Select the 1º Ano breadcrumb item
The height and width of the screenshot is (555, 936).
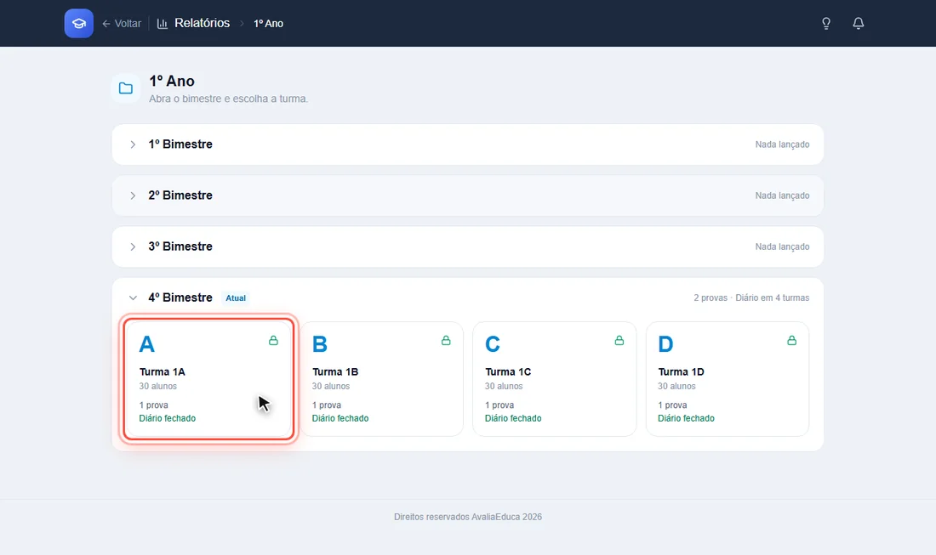(x=269, y=23)
